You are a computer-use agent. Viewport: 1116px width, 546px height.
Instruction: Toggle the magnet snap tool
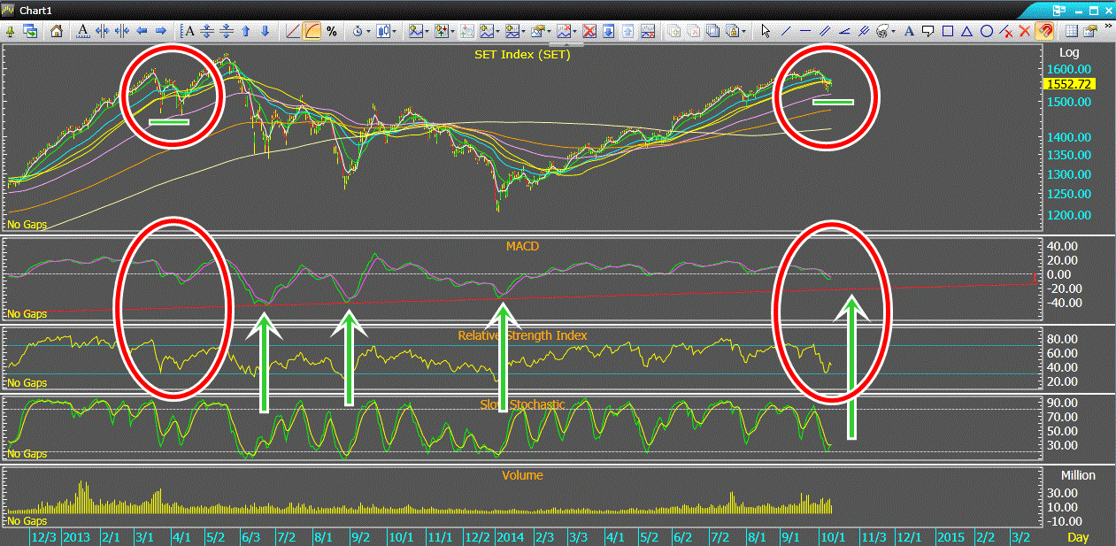1045,31
